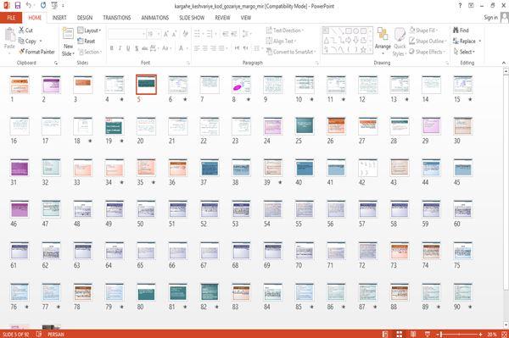The image size is (509, 338).
Task: Switch to the SLIDE SHOW tab
Action: (x=192, y=18)
